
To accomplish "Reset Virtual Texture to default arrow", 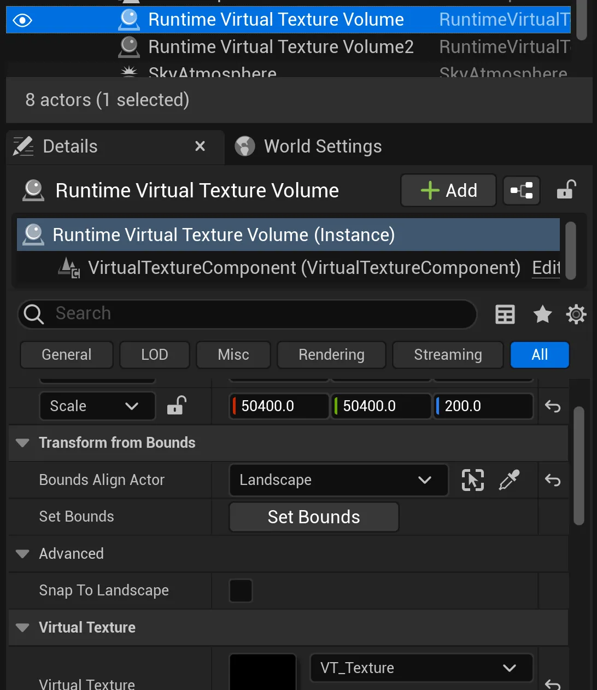I will 553,684.
